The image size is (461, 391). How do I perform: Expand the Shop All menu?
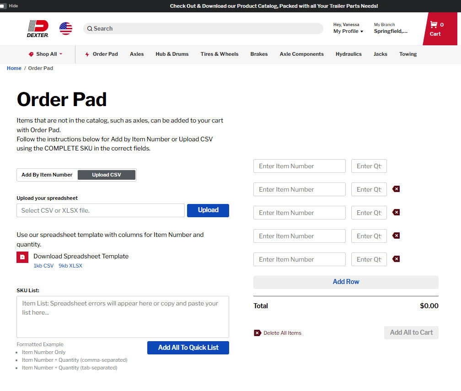[x=46, y=54]
